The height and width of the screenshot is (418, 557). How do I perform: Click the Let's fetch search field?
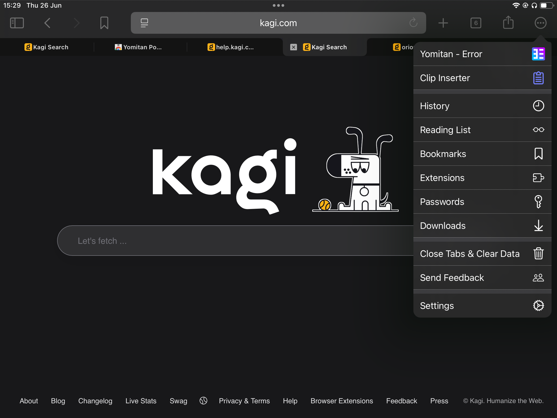click(234, 241)
